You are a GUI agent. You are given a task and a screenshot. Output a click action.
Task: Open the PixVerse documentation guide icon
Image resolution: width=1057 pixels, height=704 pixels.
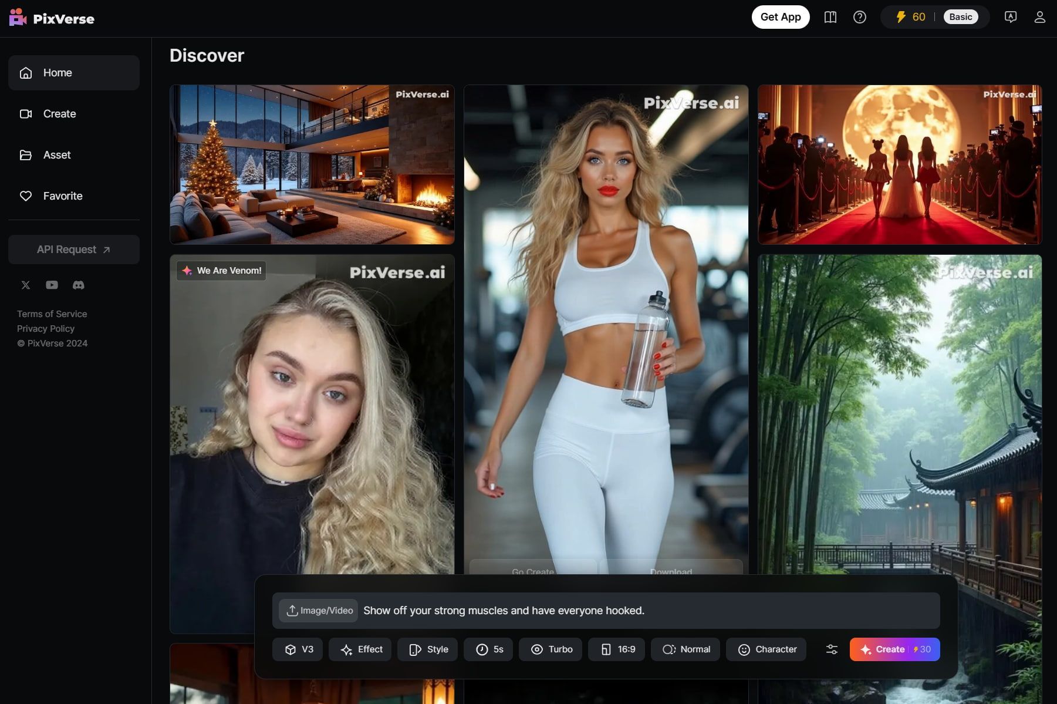coord(830,17)
